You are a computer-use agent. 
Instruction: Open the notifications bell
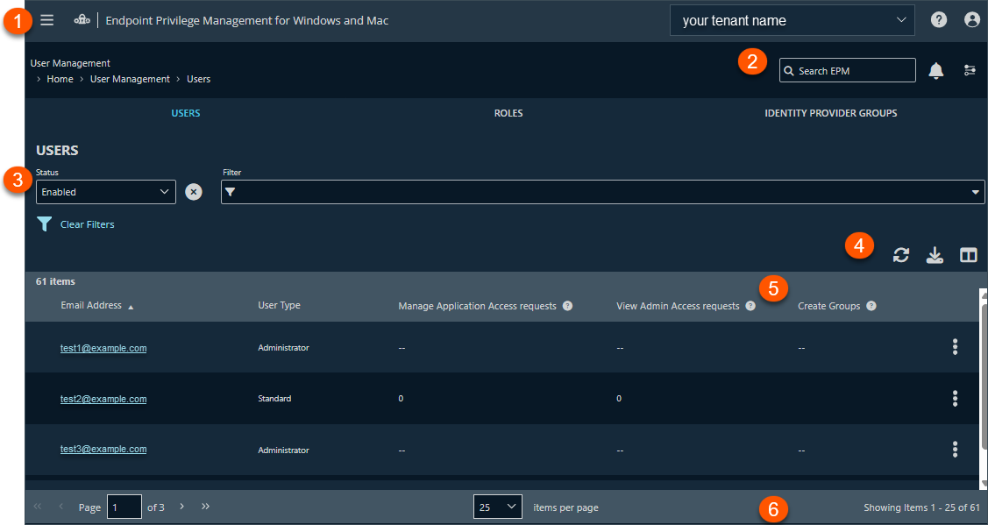(x=936, y=71)
